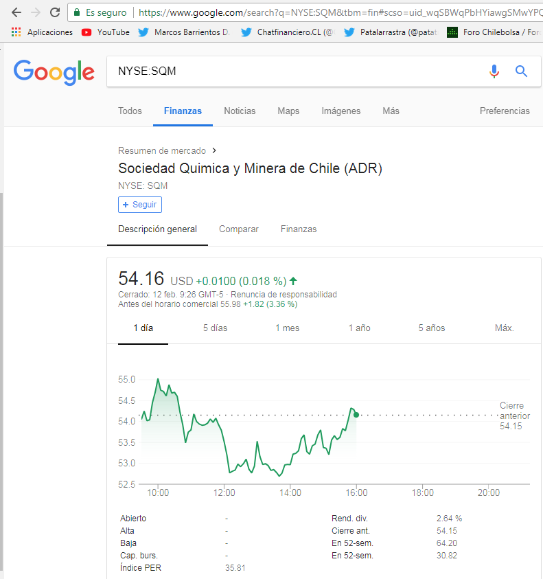Open the YouTube bookmark
This screenshot has height=579, width=543.
(106, 32)
